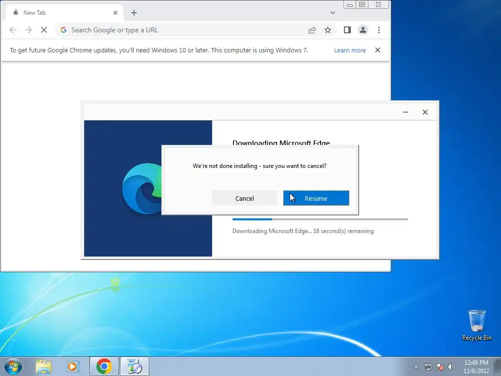Click the Show desktop button at taskbar edge

pyautogui.click(x=498, y=366)
